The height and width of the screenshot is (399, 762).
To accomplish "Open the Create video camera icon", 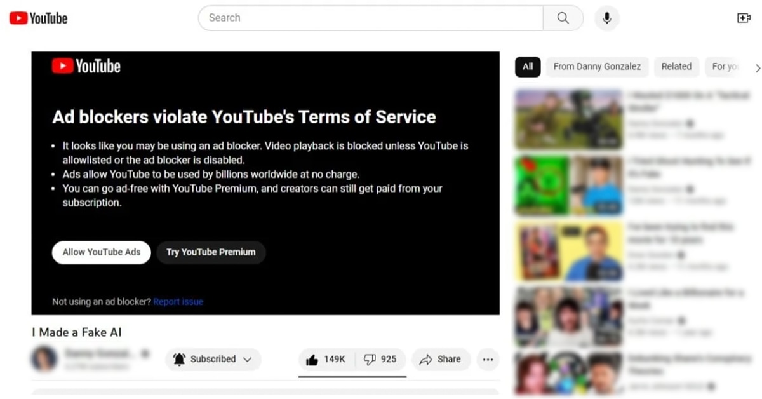I will pos(744,18).
